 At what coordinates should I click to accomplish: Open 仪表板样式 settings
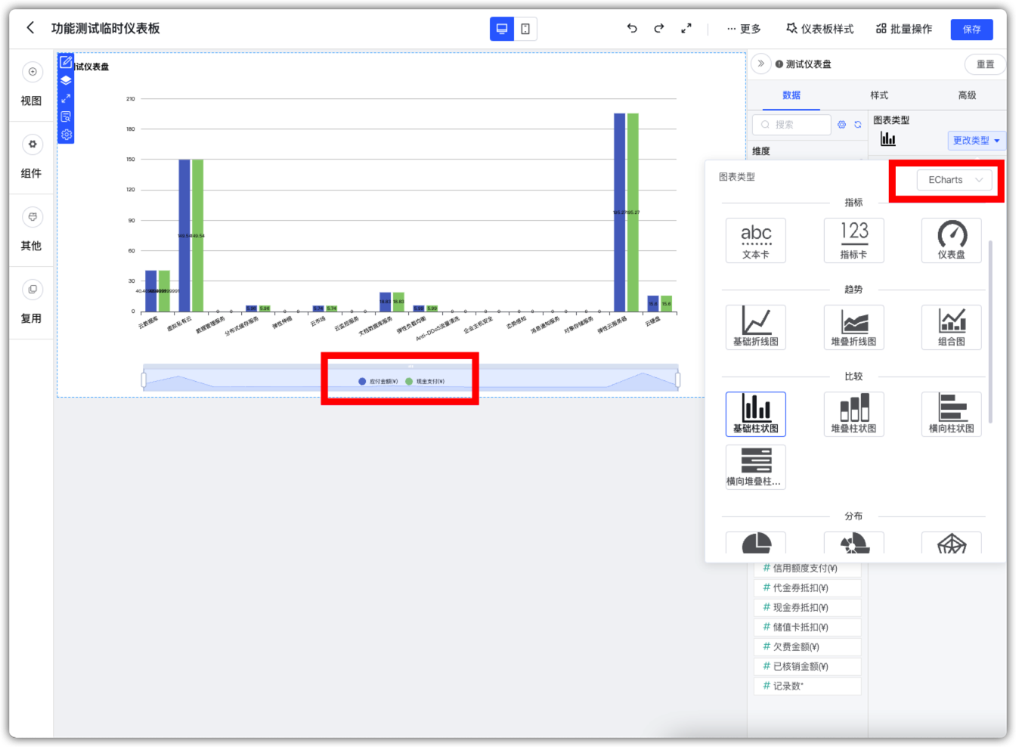tap(820, 29)
